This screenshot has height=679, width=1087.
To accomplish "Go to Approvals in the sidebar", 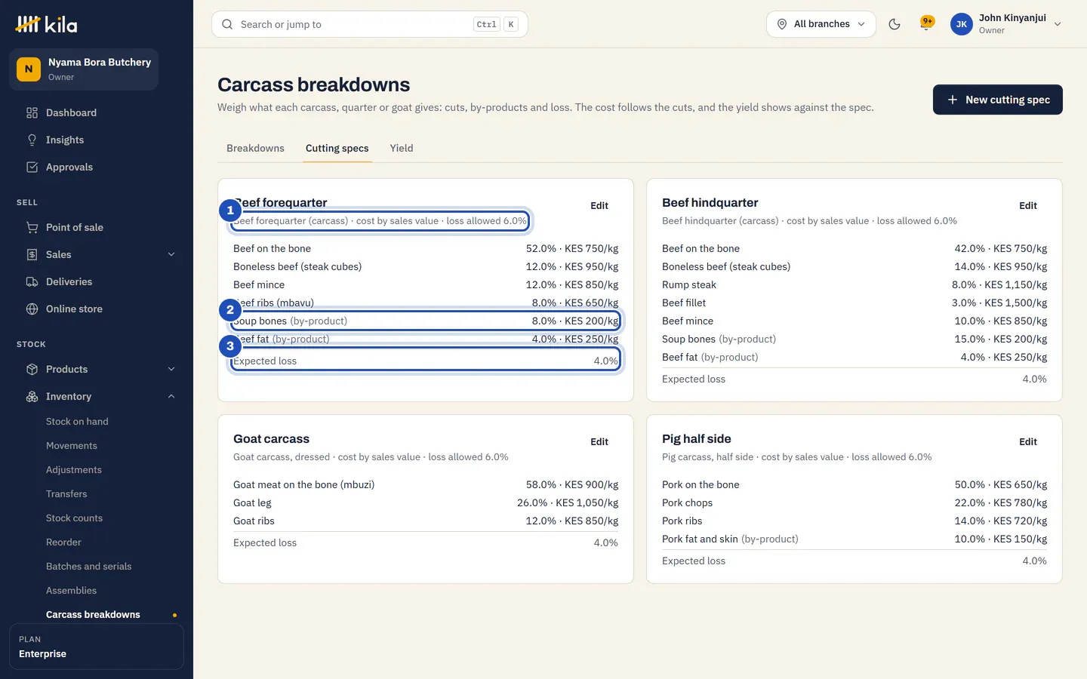I will click(96, 167).
